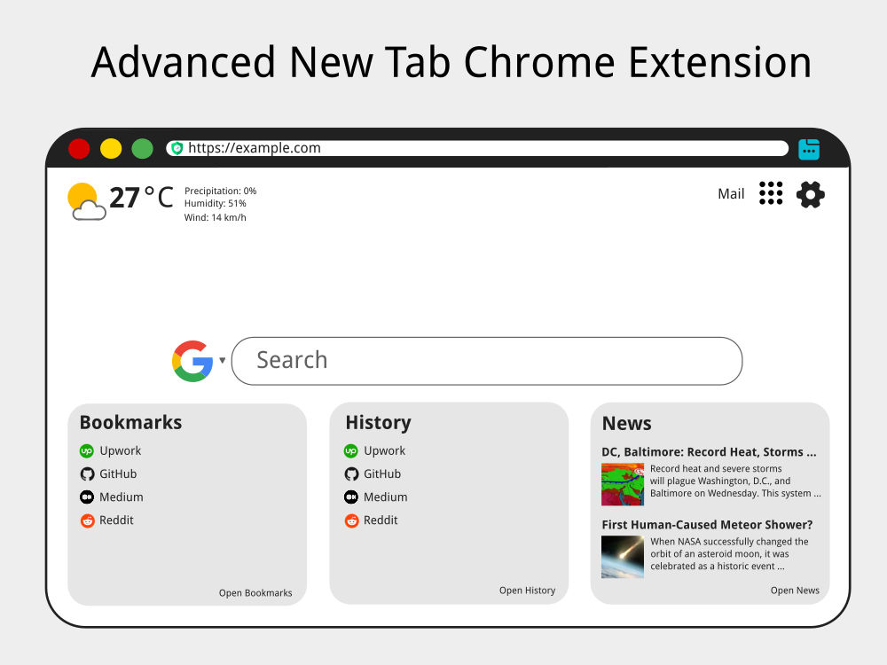Open the settings gear icon

click(x=810, y=194)
